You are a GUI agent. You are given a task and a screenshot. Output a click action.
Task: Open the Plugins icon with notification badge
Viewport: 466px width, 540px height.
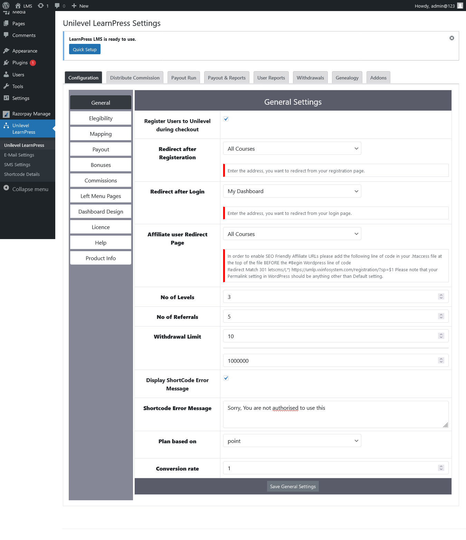tap(7, 63)
